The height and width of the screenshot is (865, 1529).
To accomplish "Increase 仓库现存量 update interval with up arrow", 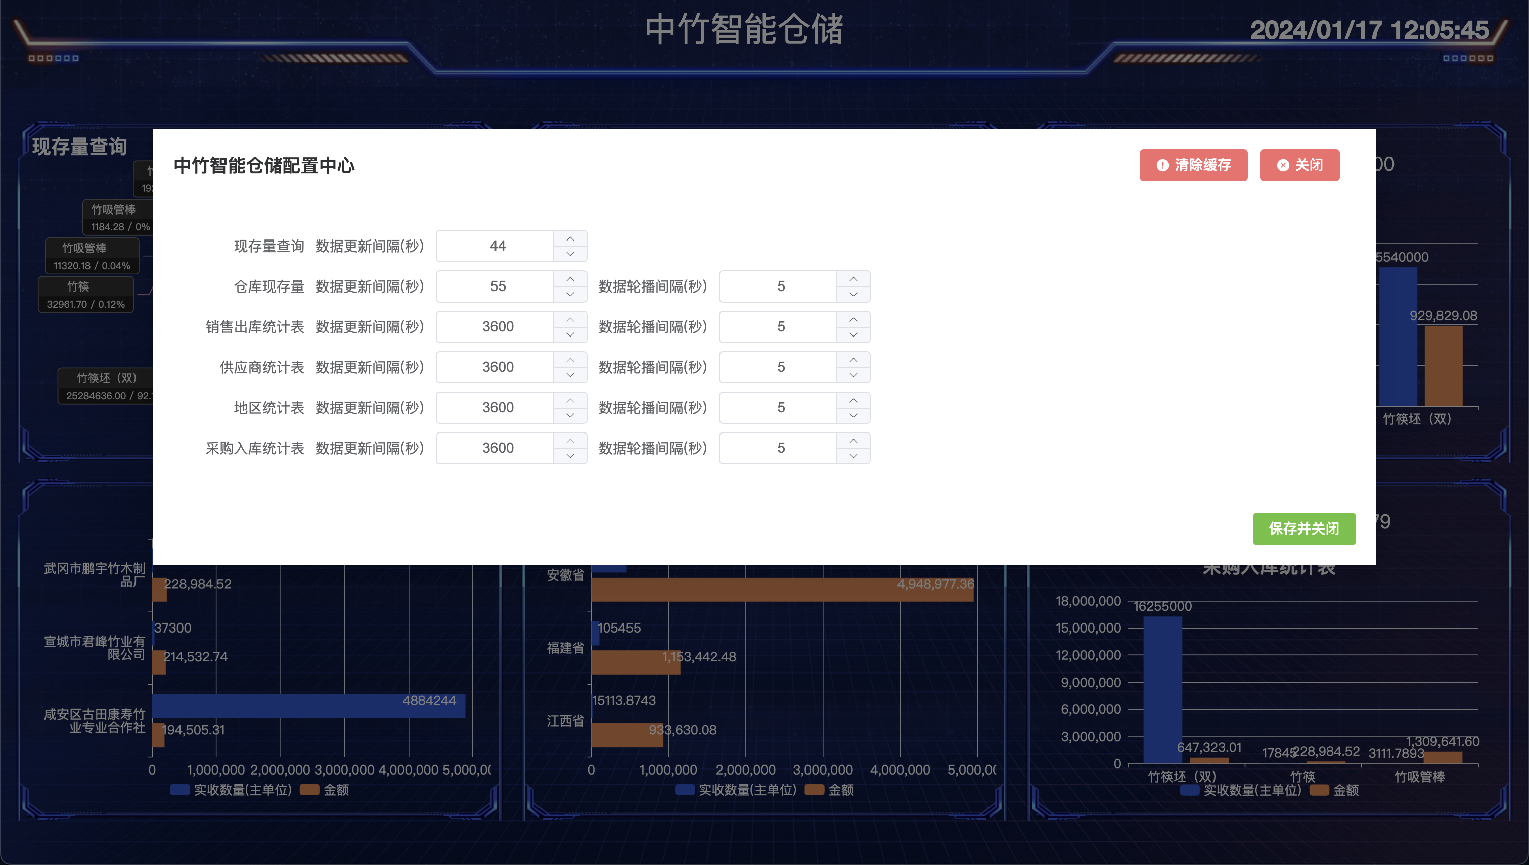I will point(570,279).
